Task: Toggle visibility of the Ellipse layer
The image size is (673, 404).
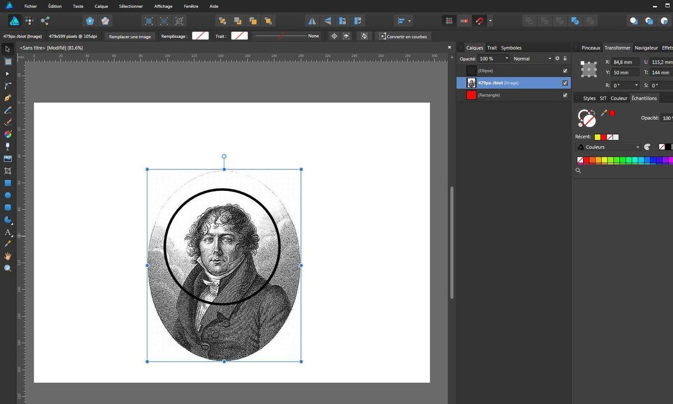Action: [x=565, y=70]
